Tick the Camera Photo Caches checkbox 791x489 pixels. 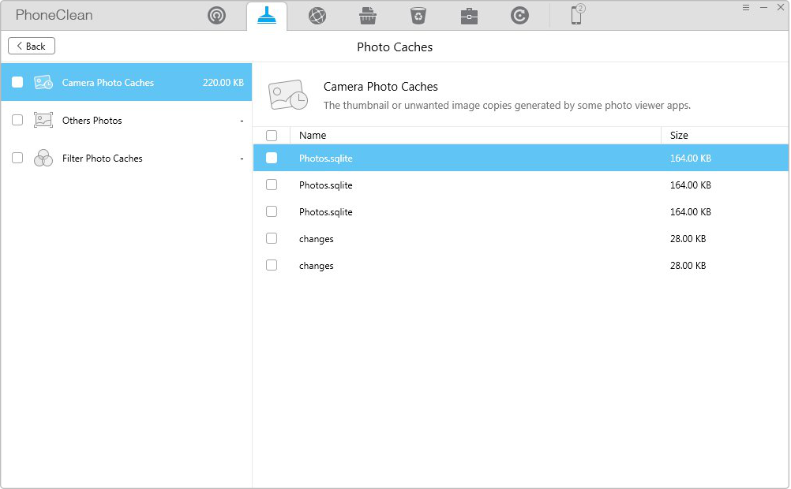point(17,82)
